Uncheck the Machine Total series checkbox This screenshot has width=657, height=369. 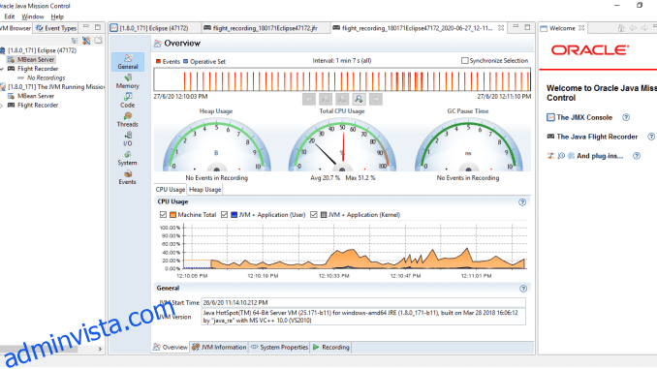tap(163, 214)
